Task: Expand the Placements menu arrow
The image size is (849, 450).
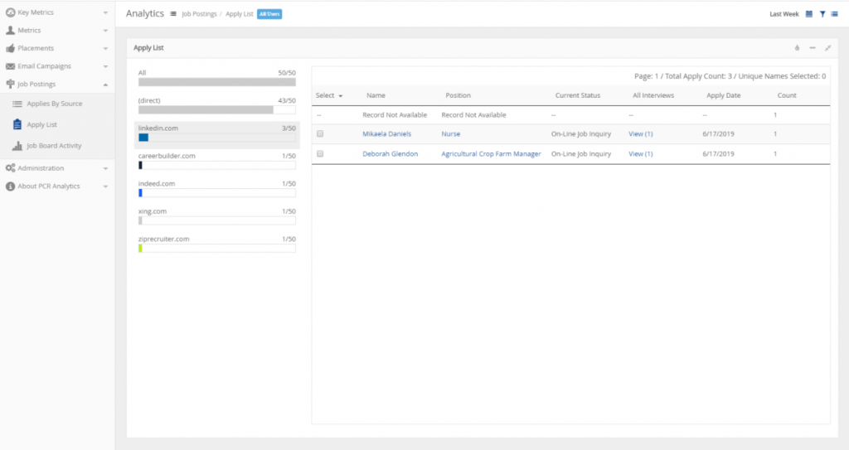Action: 105,49
